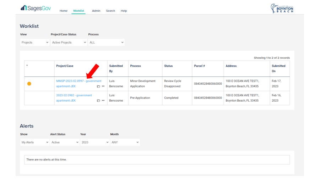309x181 pixels.
Task: Click the sort caret in first column header
Action: (x=27, y=66)
